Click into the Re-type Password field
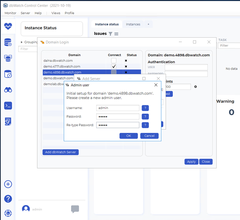 118,125
